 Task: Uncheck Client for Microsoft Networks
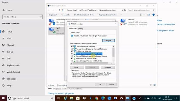(x=72, y=46)
